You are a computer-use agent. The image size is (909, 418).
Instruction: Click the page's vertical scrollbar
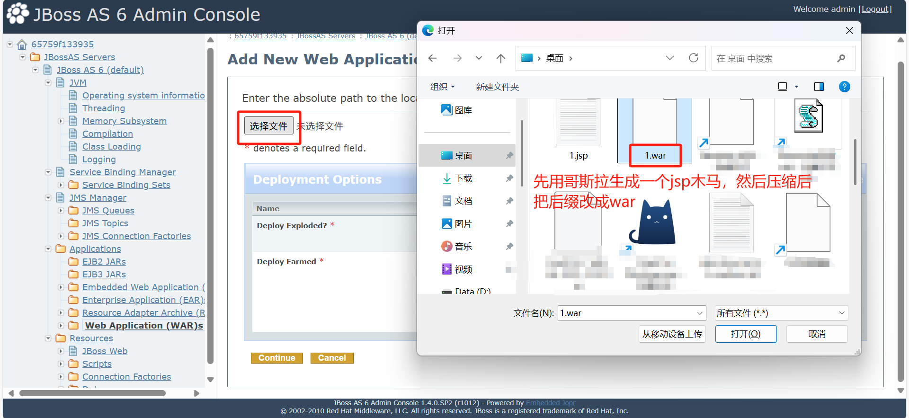(900, 222)
